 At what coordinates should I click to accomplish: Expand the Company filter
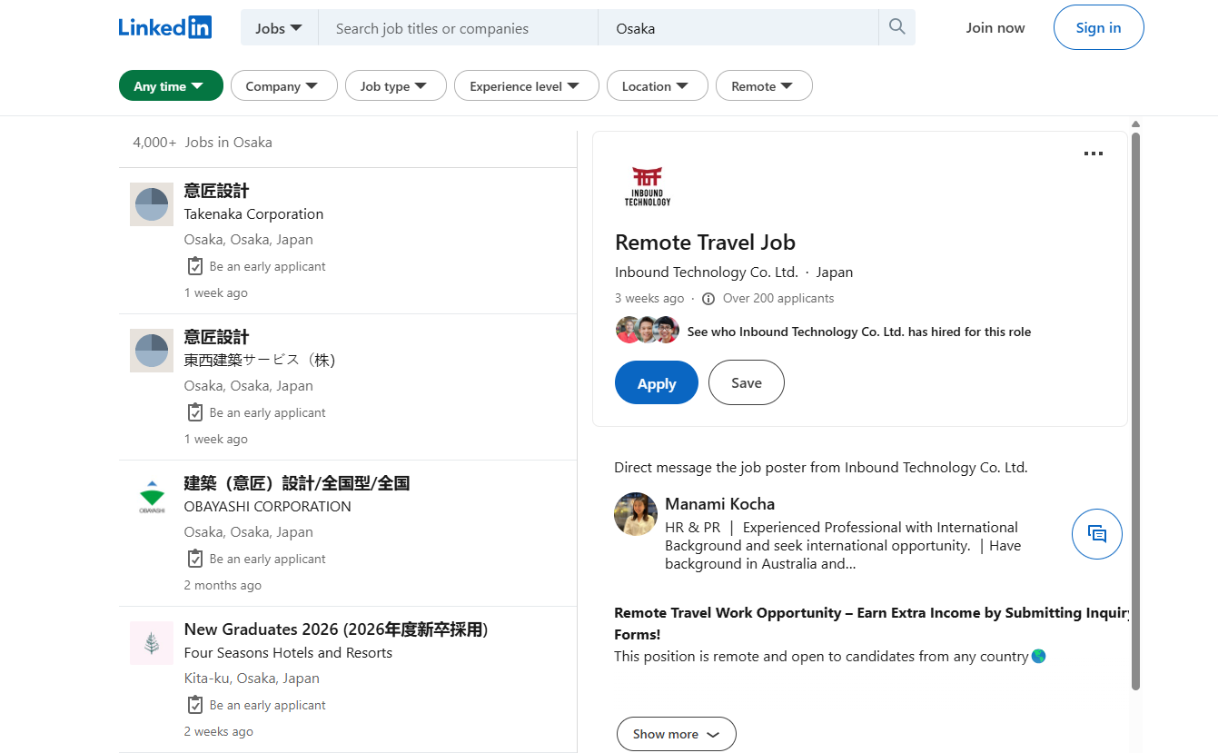pos(283,85)
